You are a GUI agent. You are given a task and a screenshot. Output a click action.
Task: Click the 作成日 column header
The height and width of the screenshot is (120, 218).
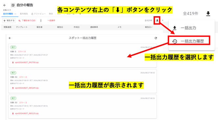click(77, 27)
